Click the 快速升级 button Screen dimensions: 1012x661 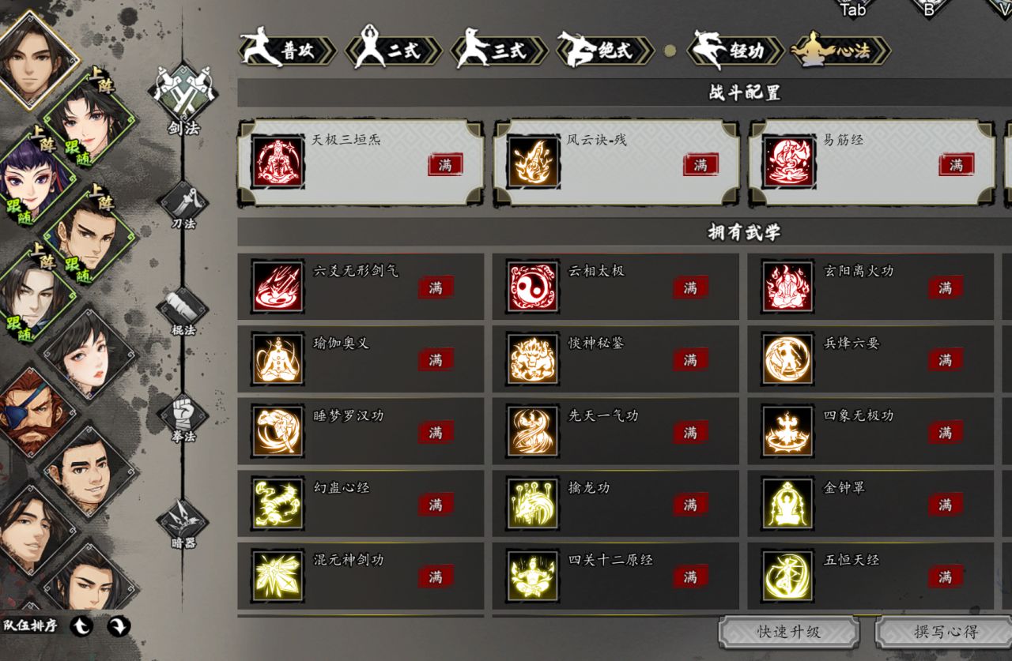(x=789, y=632)
